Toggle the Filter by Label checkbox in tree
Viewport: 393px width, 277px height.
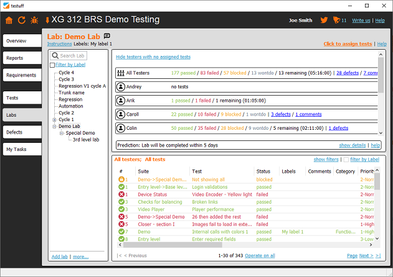52,65
